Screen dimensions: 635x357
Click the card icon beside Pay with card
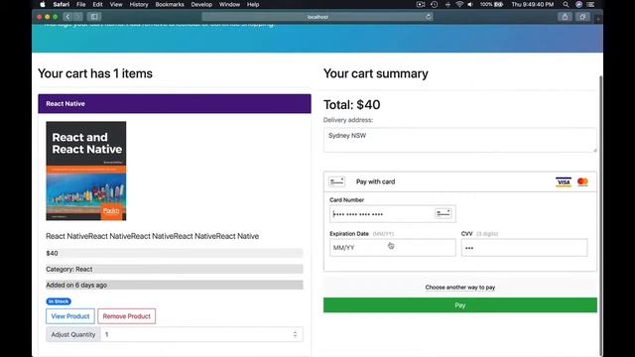click(x=336, y=181)
